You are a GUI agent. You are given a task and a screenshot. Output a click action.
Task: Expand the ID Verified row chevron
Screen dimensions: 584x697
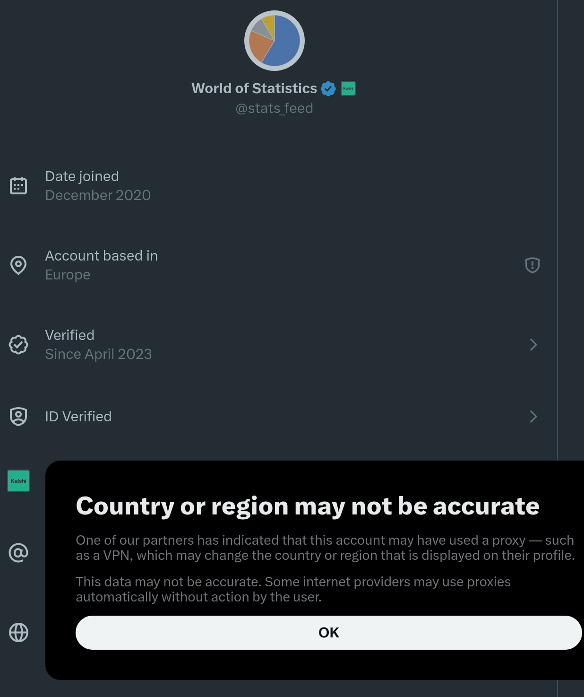(x=533, y=417)
